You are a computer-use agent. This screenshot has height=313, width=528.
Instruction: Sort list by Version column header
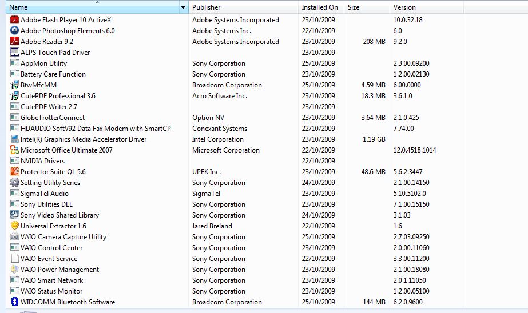(x=426, y=7)
